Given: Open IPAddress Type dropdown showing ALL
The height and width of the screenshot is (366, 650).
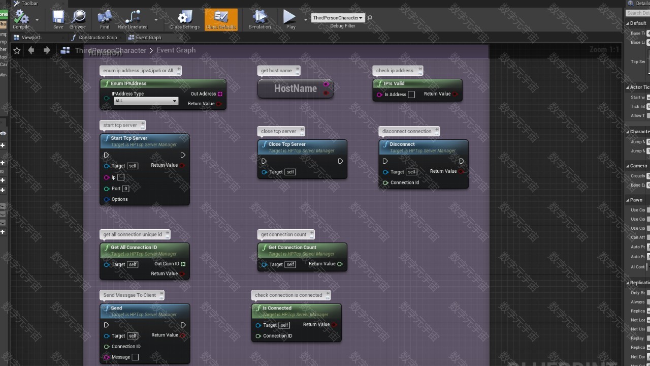Looking at the screenshot, I should coord(146,101).
